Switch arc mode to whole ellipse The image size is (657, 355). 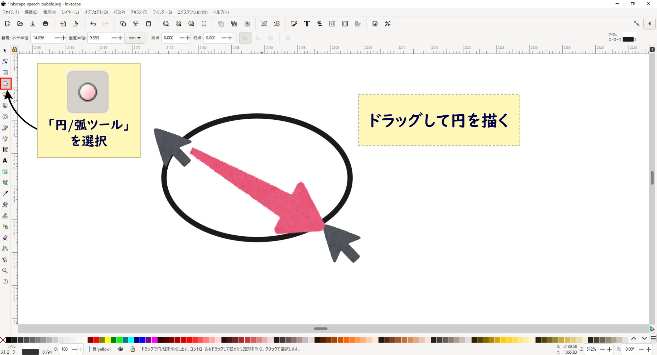point(288,38)
